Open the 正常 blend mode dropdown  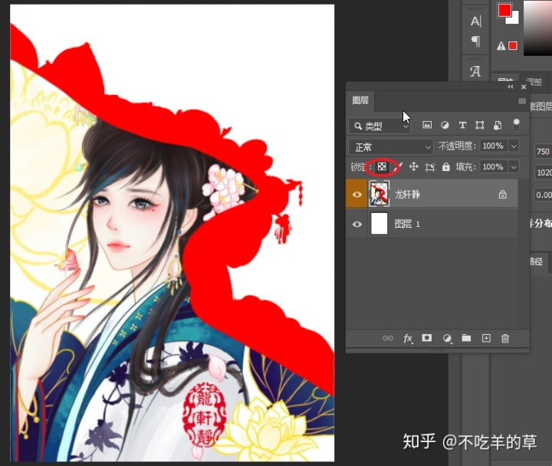(x=391, y=146)
